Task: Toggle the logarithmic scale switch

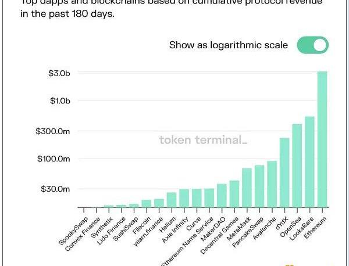Action: [x=312, y=45]
